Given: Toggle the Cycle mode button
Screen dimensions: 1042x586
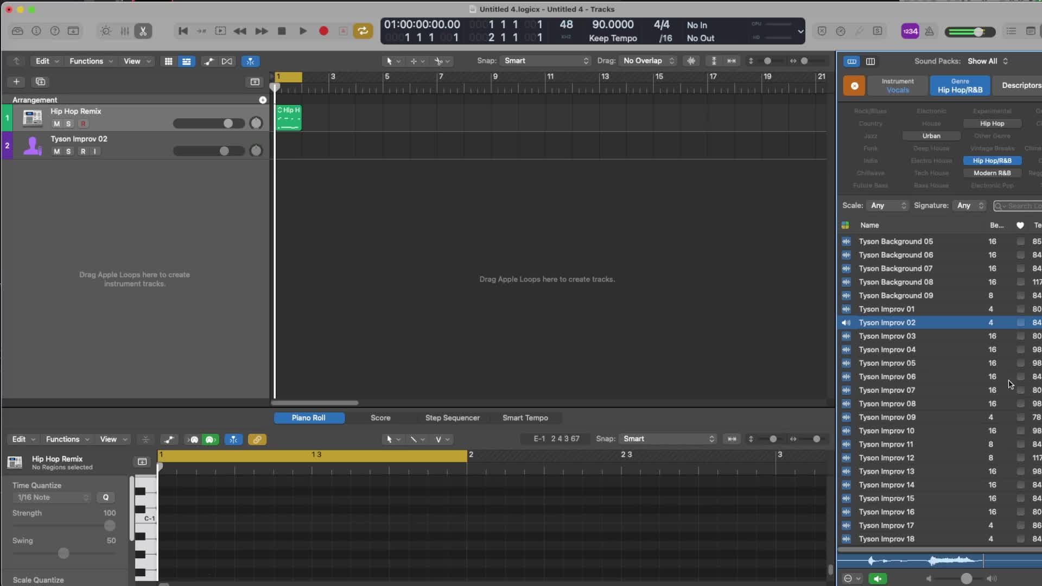Looking at the screenshot, I should [x=363, y=31].
